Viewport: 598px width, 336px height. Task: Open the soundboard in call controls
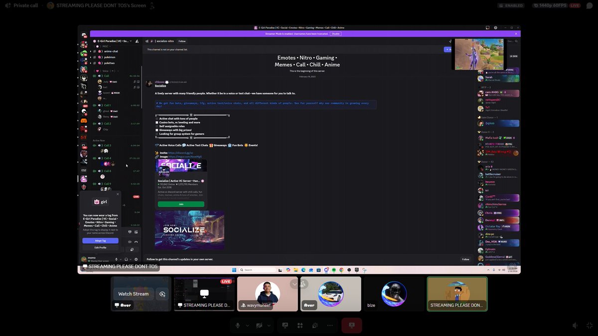click(314, 325)
